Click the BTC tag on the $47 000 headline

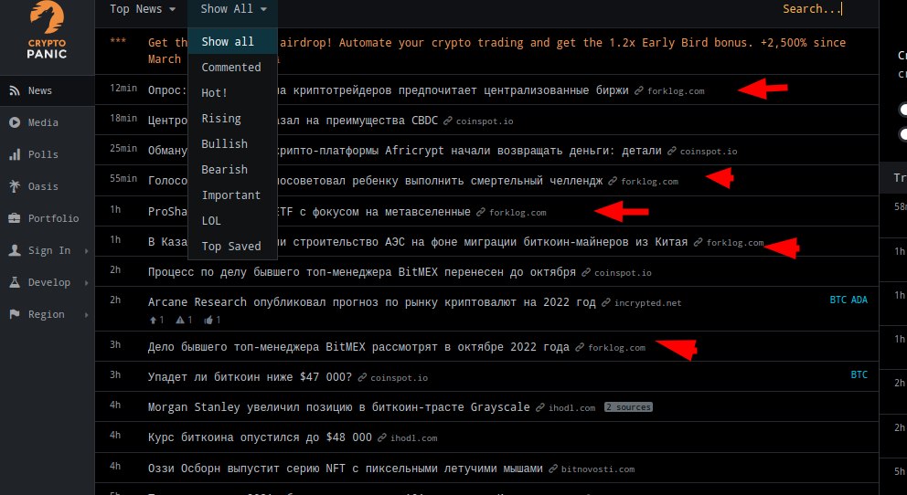point(859,374)
